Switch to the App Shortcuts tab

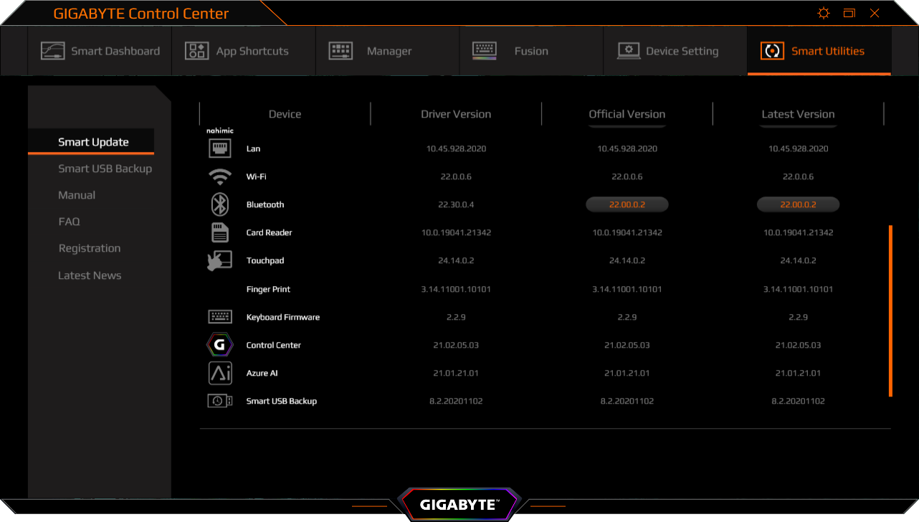tap(244, 51)
